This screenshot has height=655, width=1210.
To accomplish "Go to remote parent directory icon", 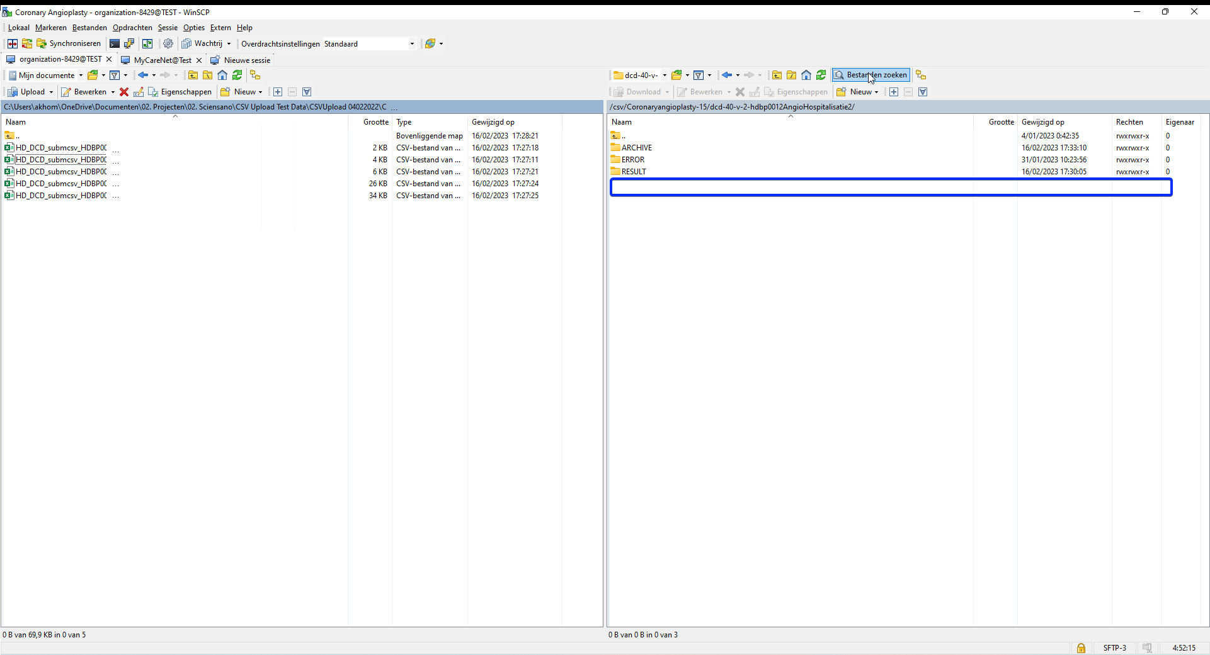I will [x=777, y=76].
